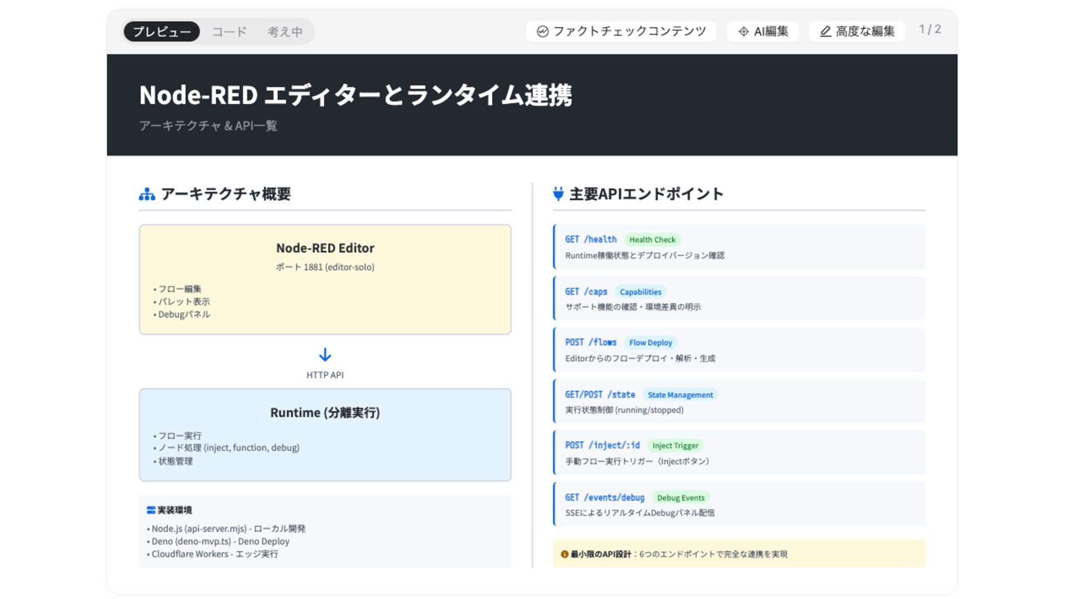Click the Node-RED Editor yellow box

click(x=325, y=280)
